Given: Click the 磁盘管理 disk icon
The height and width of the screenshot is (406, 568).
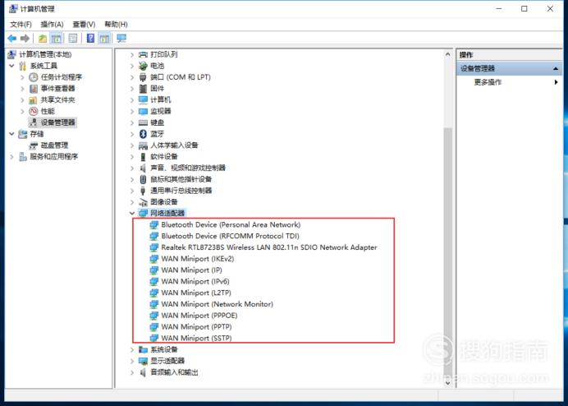Looking at the screenshot, I should [x=34, y=145].
